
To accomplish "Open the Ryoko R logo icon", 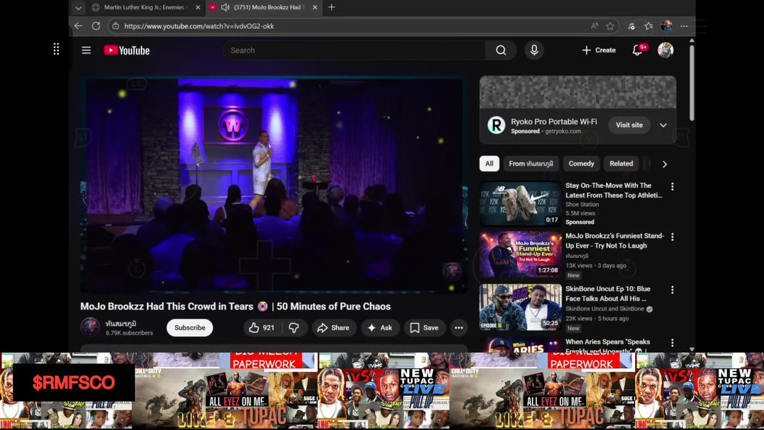I will coord(496,125).
